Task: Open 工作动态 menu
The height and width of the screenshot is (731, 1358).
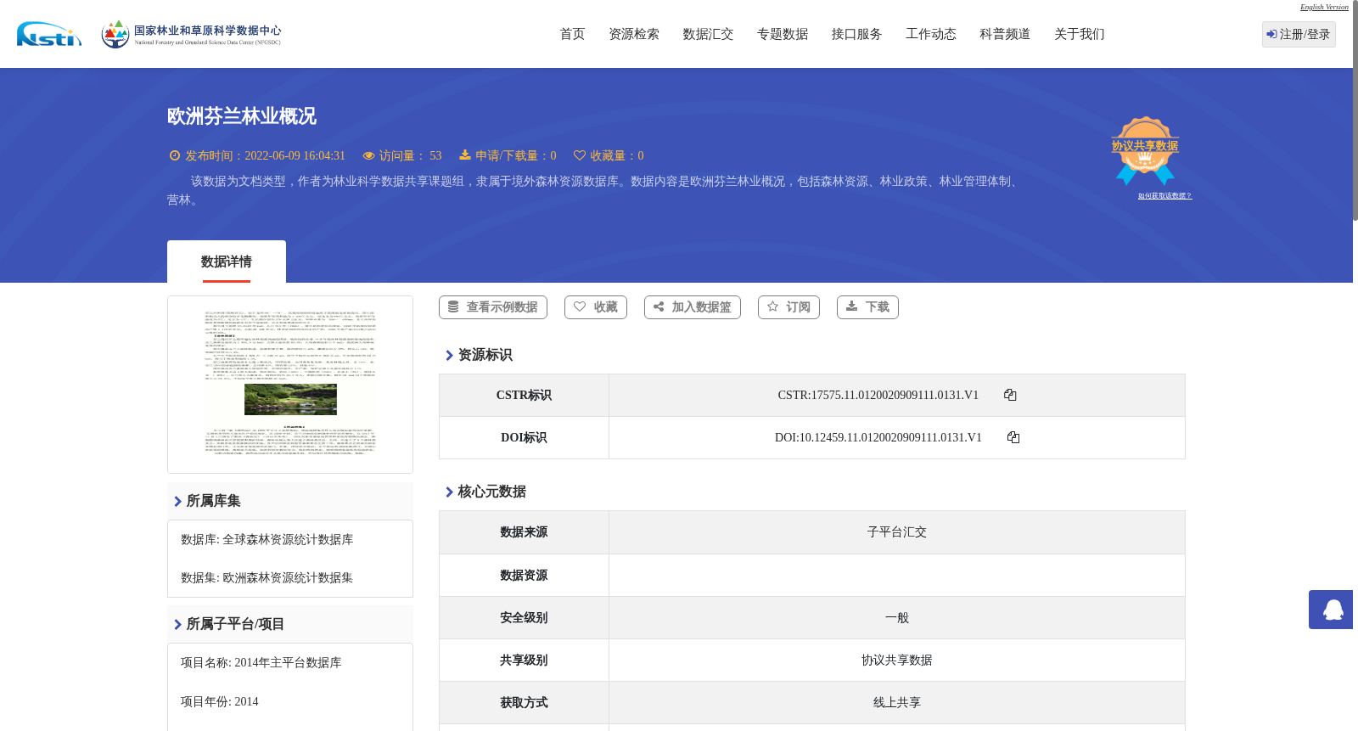Action: coord(931,34)
